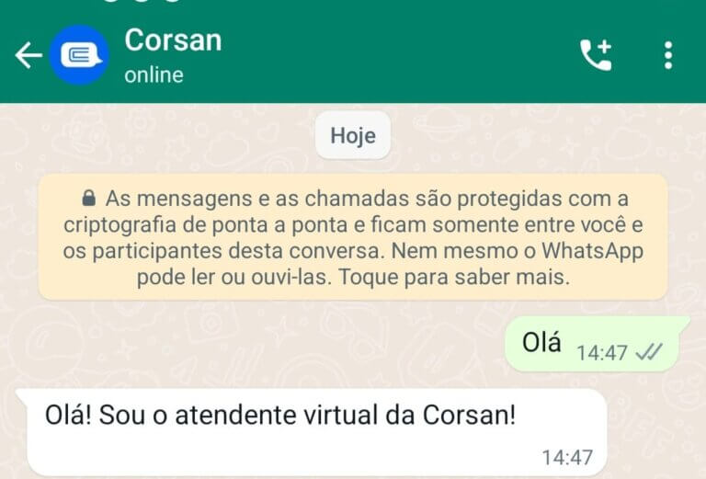Open the Corsan profile picture
The width and height of the screenshot is (706, 479).
(x=79, y=55)
